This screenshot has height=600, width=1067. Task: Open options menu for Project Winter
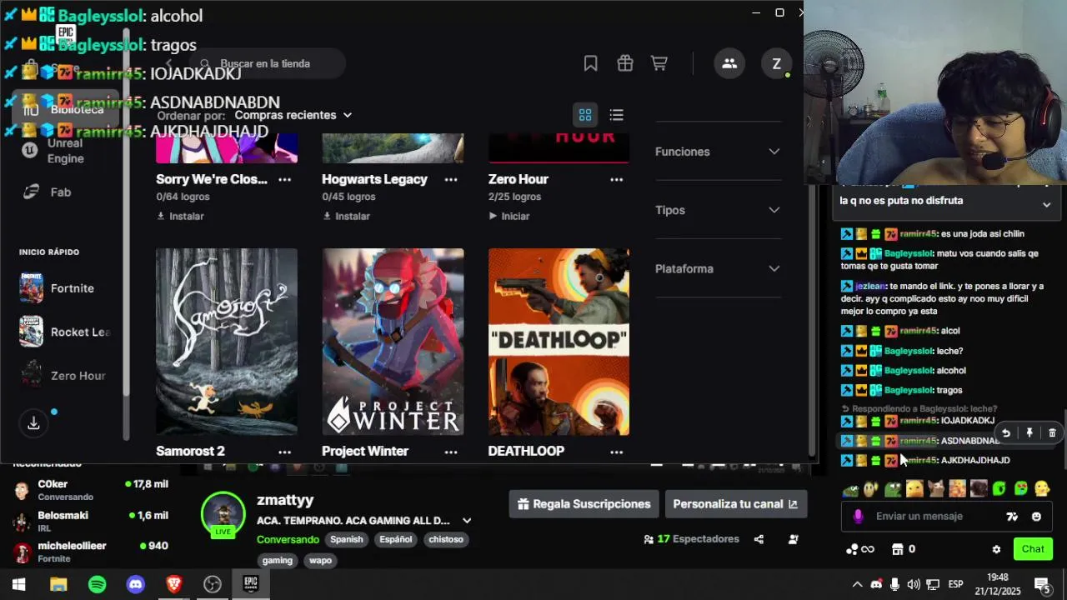pyautogui.click(x=451, y=452)
